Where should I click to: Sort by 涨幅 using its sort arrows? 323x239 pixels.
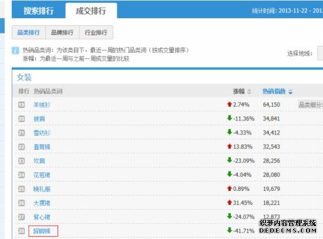pyautogui.click(x=249, y=91)
